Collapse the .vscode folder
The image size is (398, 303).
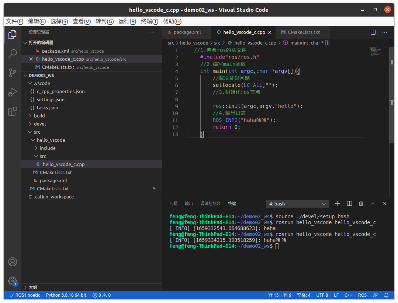pyautogui.click(x=41, y=83)
